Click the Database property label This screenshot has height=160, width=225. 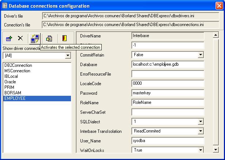(x=89, y=65)
